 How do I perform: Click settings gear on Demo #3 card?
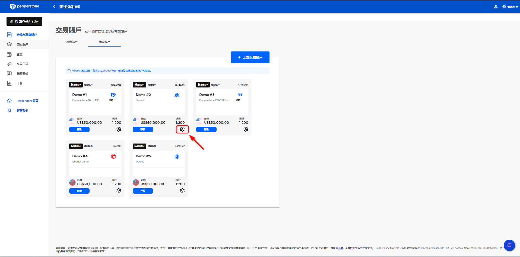[x=246, y=129]
